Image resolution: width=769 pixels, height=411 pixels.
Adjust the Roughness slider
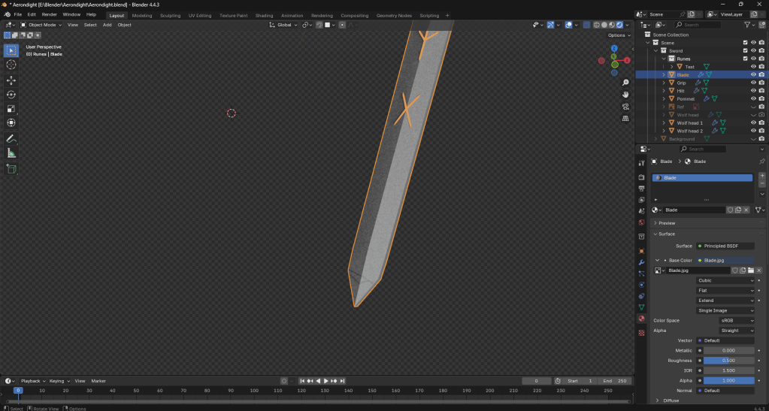(x=725, y=361)
